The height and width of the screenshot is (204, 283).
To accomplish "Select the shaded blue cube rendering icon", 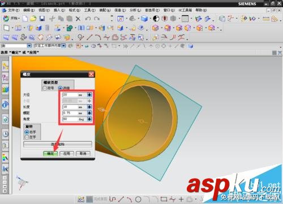I will click(144, 19).
